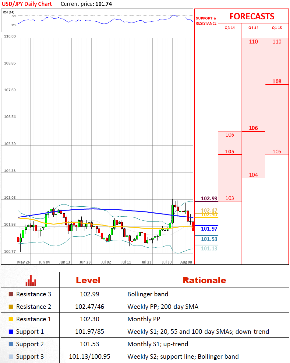Click the Support 3 light-blue swatch
Image resolution: width=290 pixels, height=363 pixels.
[x=11, y=357]
